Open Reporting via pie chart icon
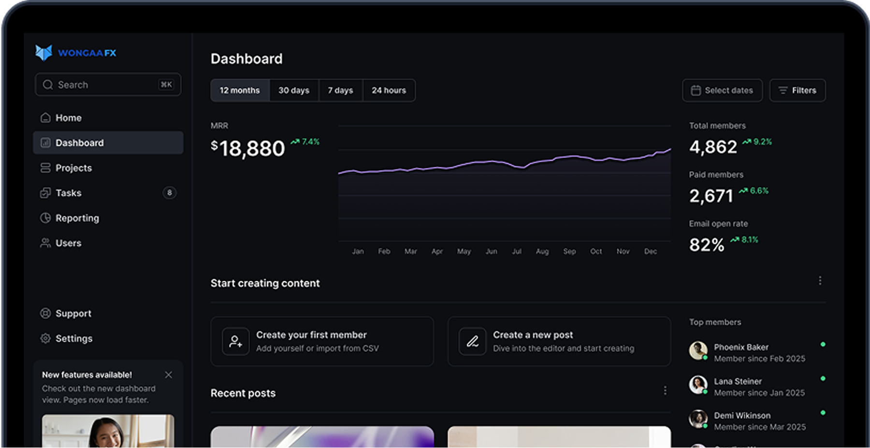Viewport: 870px width, 448px height. pos(45,218)
